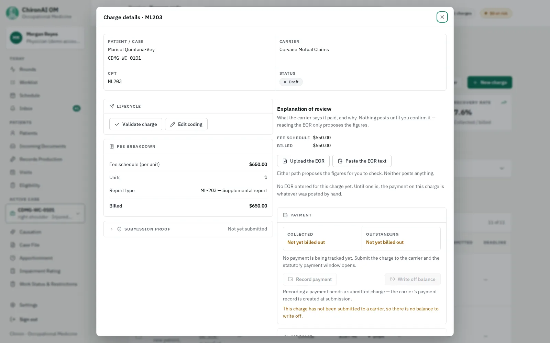Click the wallet icon beside PAYMENT heading
This screenshot has height=343, width=550.
coord(285,215)
